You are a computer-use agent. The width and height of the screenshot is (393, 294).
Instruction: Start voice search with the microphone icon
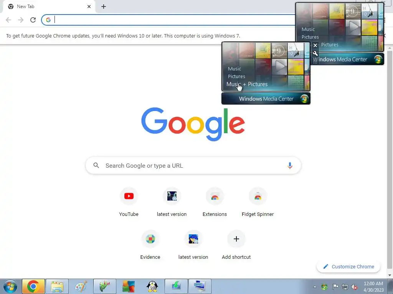pyautogui.click(x=290, y=165)
